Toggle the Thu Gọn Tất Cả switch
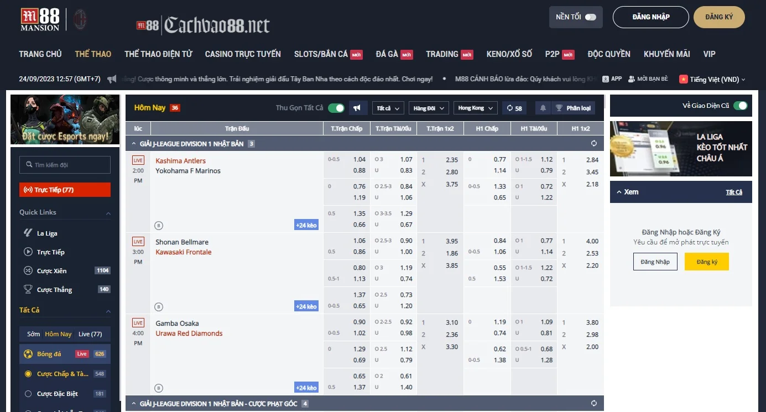Image resolution: width=766 pixels, height=412 pixels. (336, 108)
